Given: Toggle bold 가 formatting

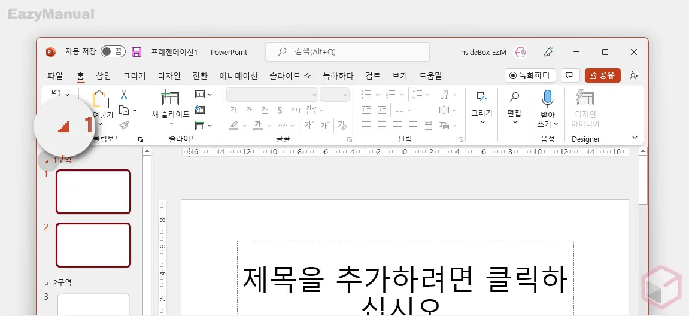Looking at the screenshot, I should pos(233,110).
